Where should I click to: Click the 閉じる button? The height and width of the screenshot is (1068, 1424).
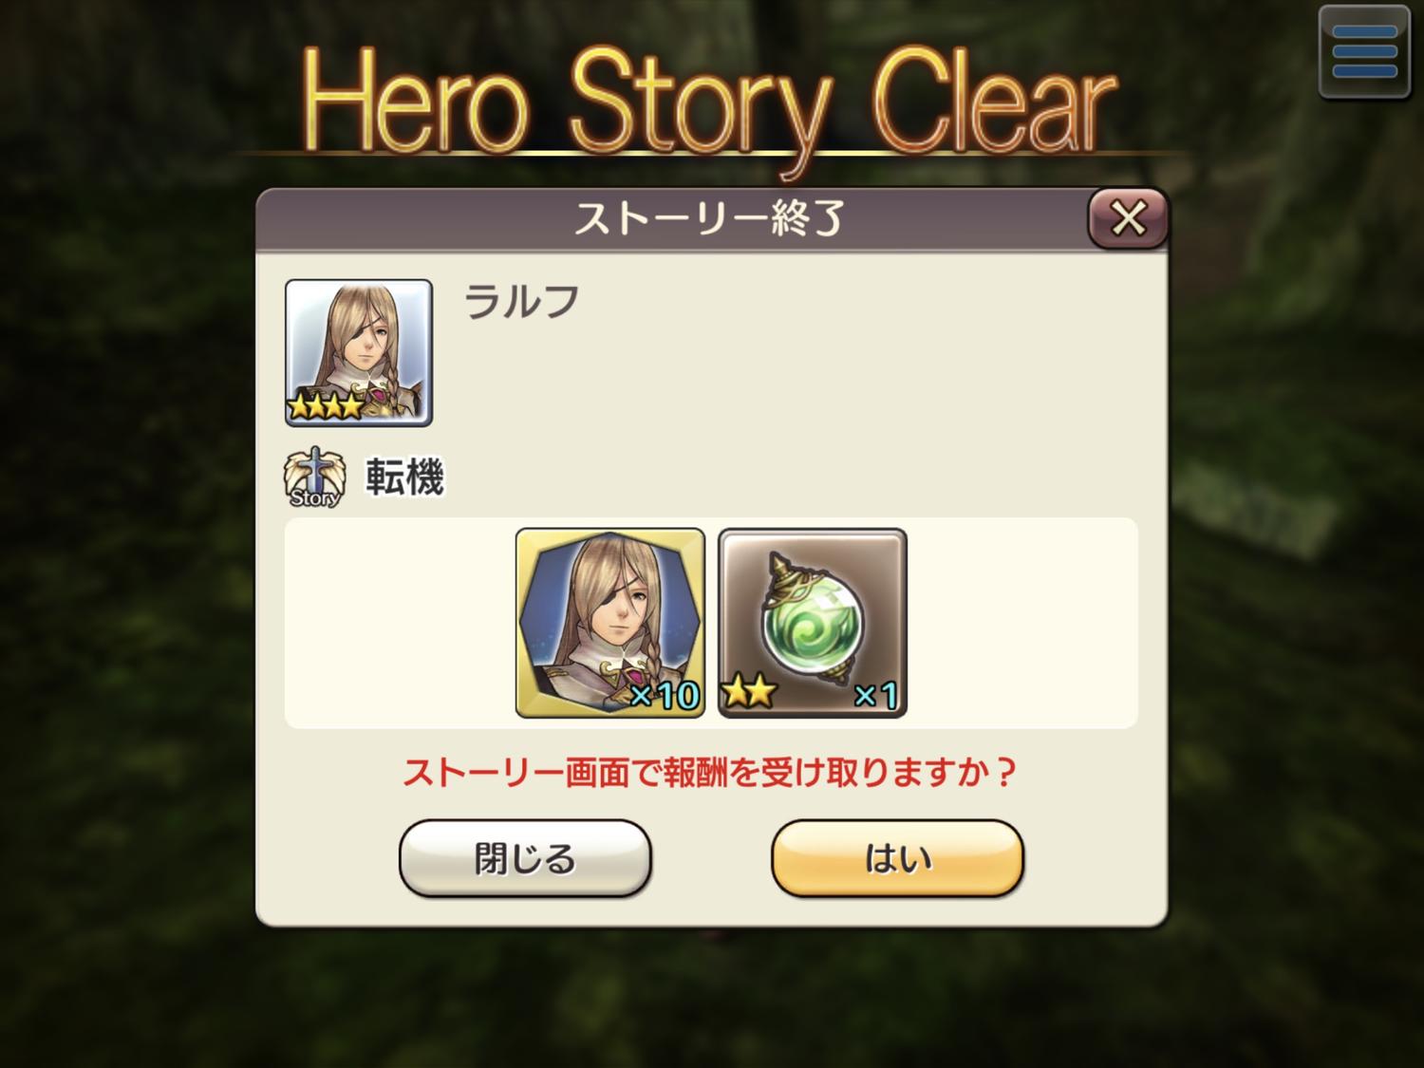pos(525,858)
